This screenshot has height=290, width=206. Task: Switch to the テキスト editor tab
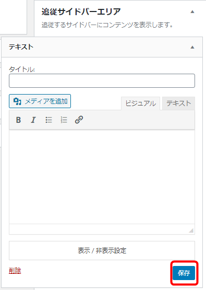(x=178, y=103)
